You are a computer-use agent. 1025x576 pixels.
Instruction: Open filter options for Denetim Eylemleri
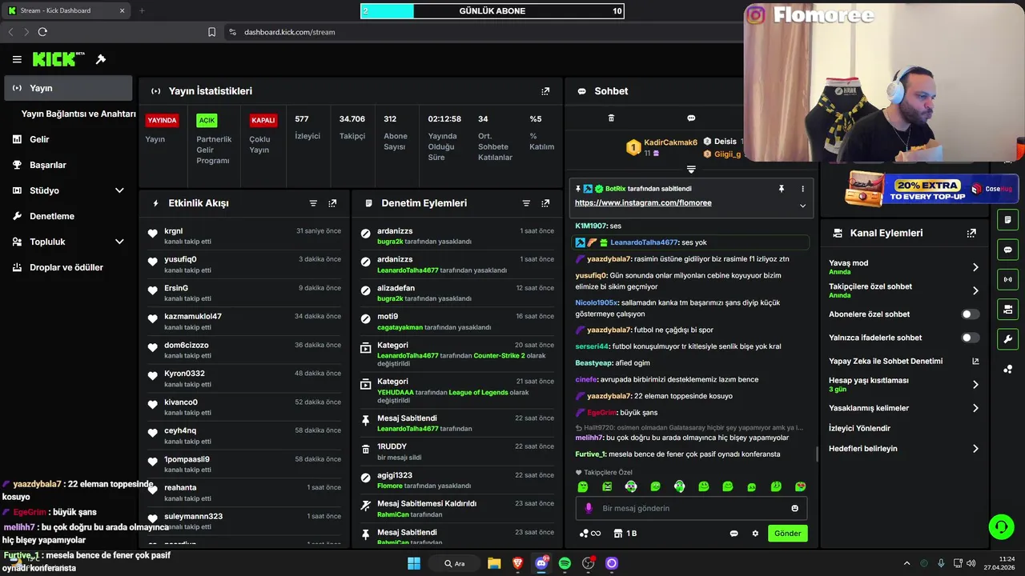click(x=526, y=203)
